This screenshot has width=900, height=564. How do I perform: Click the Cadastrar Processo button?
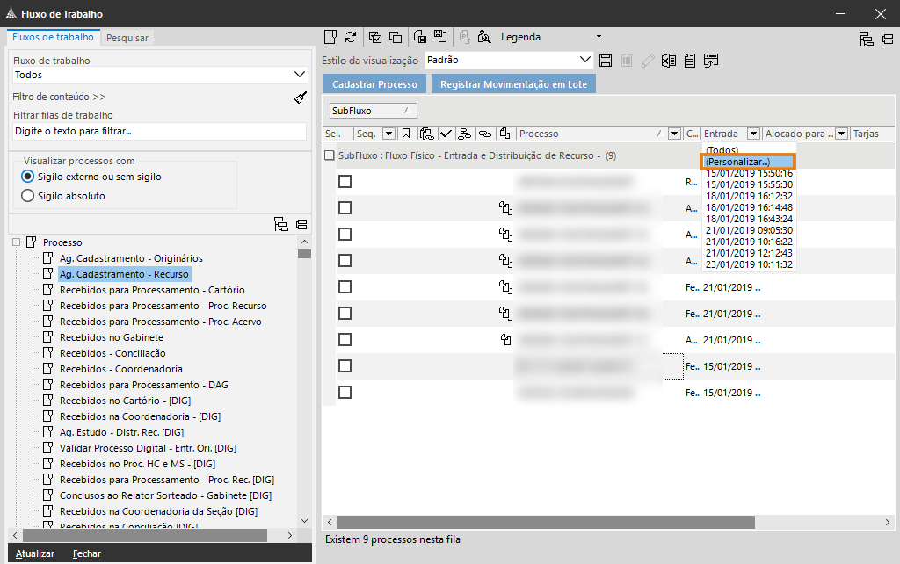(x=374, y=84)
